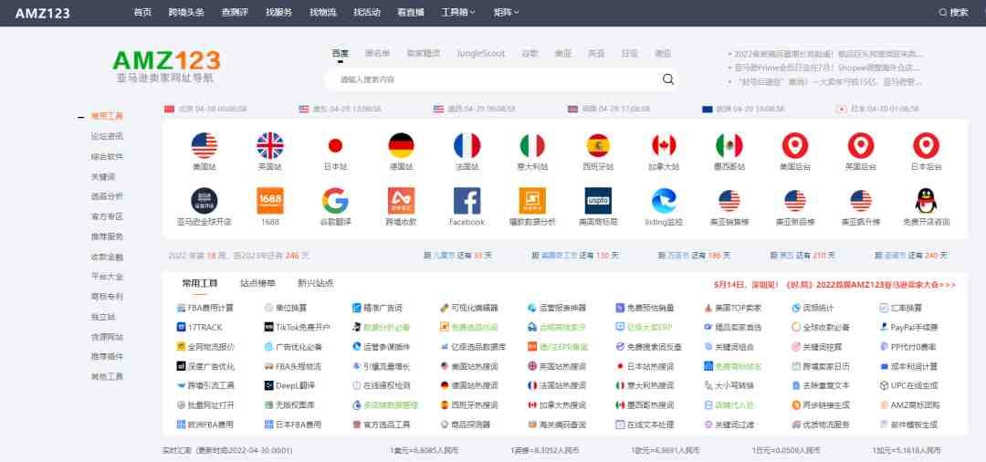Viewport: 986px width, 462px height.
Task: Go to 收款金融 in the left sidebar
Action: point(107,257)
